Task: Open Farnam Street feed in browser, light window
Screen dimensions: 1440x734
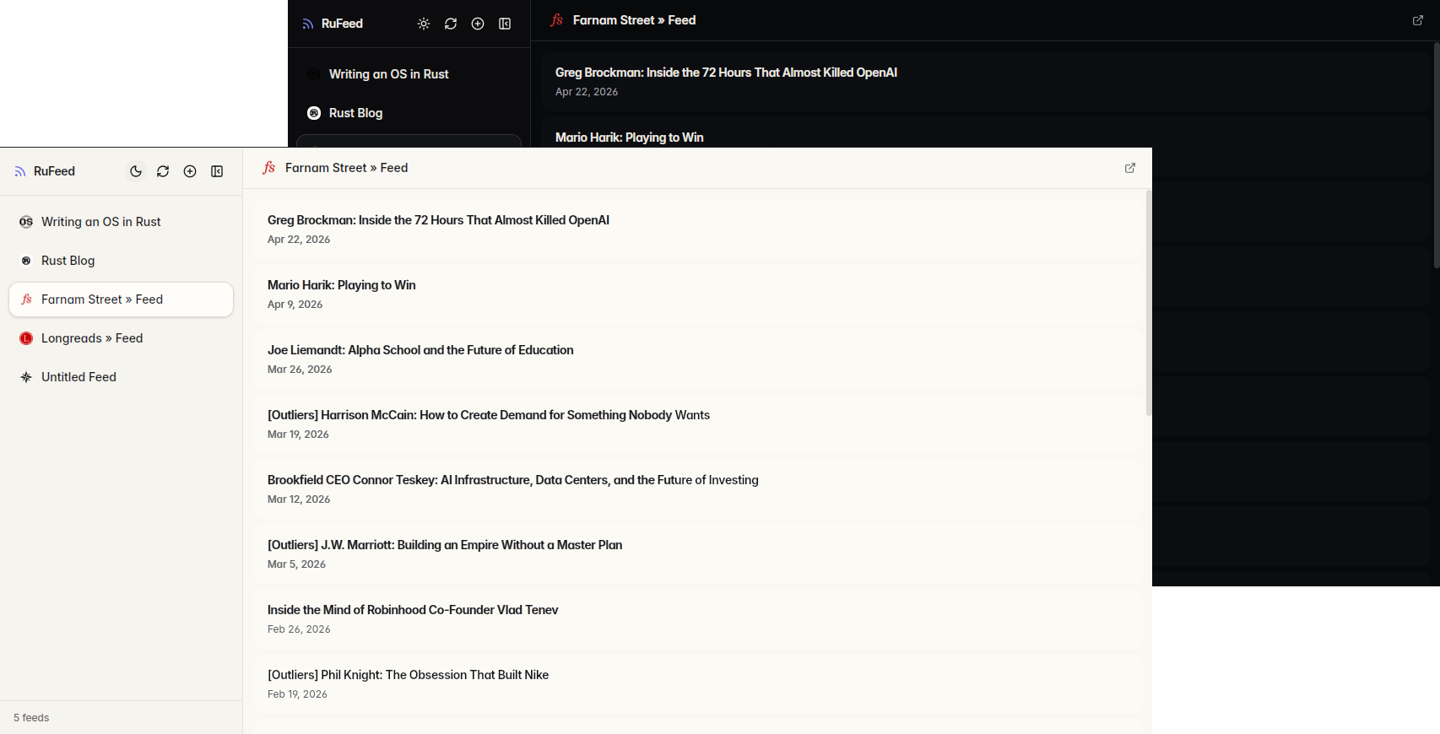Action: pyautogui.click(x=1130, y=168)
